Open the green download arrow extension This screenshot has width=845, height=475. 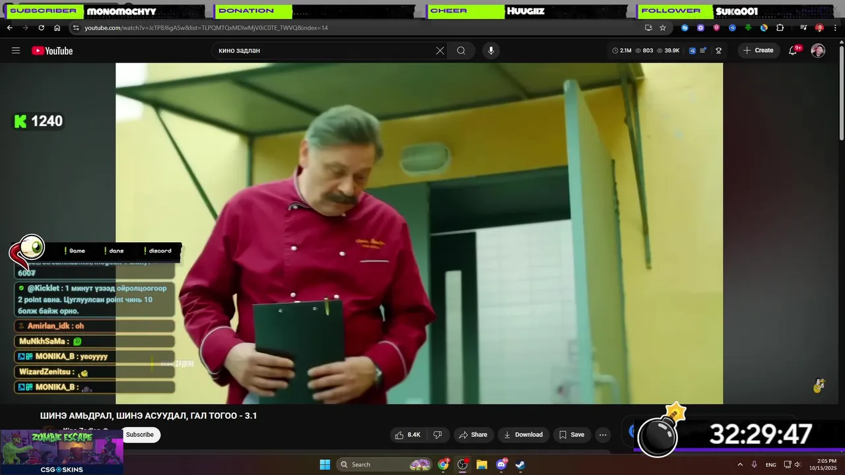748,28
